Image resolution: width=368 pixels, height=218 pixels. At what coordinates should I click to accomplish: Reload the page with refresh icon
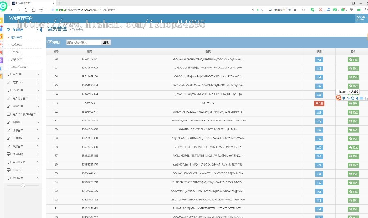(x=26, y=10)
